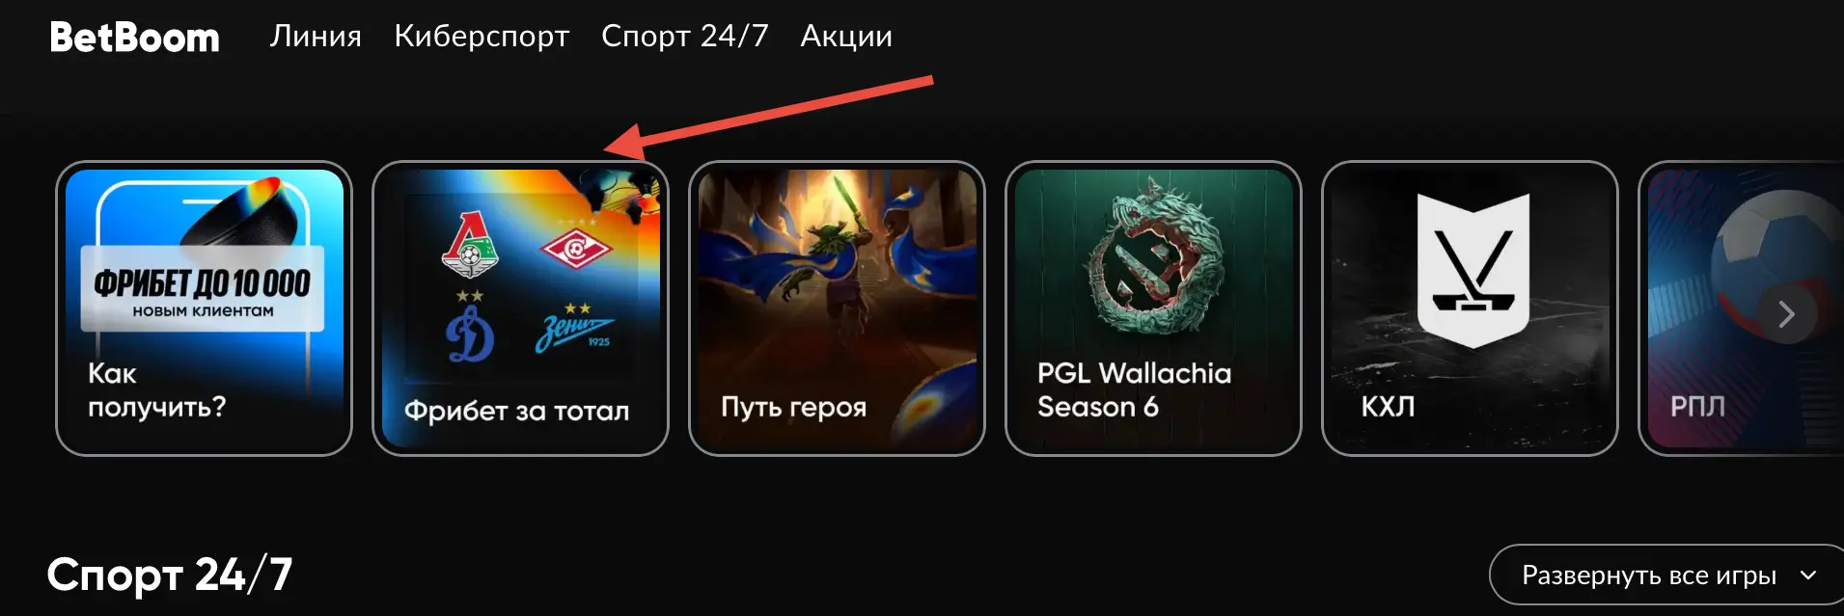Click the Zenit 1925 logo
This screenshot has width=1844, height=616.
coord(575,329)
